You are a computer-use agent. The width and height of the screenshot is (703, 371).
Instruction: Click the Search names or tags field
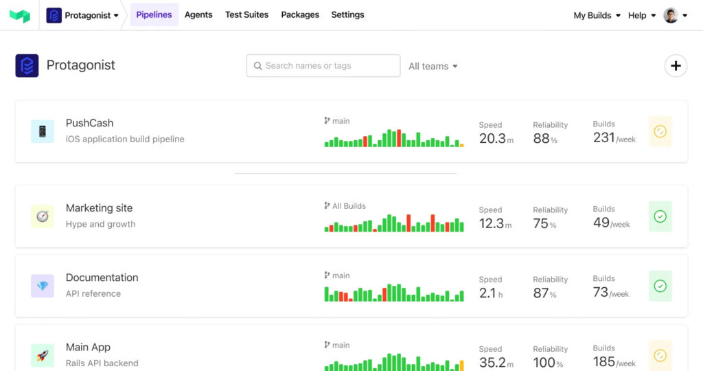click(x=323, y=66)
